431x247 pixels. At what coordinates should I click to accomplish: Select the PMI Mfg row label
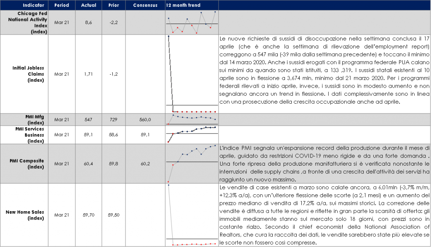(37, 119)
